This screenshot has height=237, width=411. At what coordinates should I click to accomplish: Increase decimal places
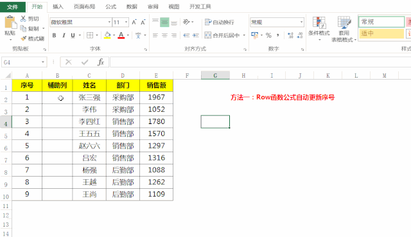pyautogui.click(x=290, y=35)
